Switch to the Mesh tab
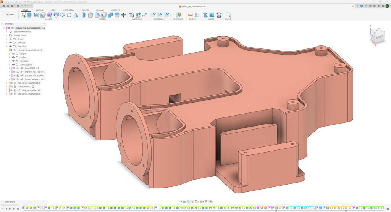This screenshot has width=391, height=212. pyautogui.click(x=53, y=10)
